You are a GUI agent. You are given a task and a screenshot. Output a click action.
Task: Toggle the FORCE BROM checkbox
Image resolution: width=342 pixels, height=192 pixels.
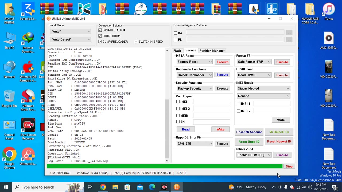tap(100, 36)
